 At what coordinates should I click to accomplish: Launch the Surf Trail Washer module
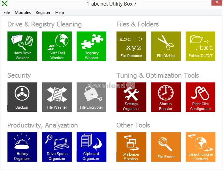coord(57,46)
